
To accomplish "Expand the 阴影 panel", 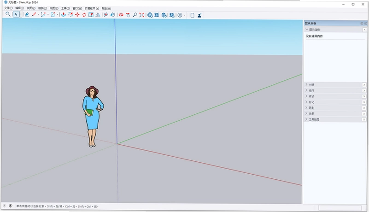I will click(x=306, y=108).
